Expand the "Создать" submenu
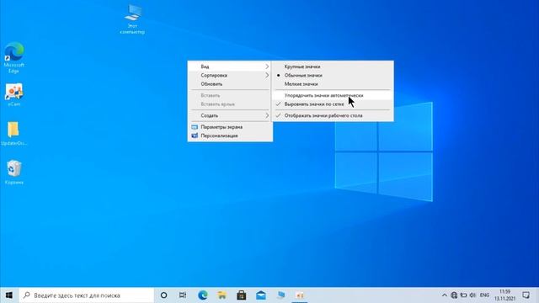 pyautogui.click(x=230, y=115)
